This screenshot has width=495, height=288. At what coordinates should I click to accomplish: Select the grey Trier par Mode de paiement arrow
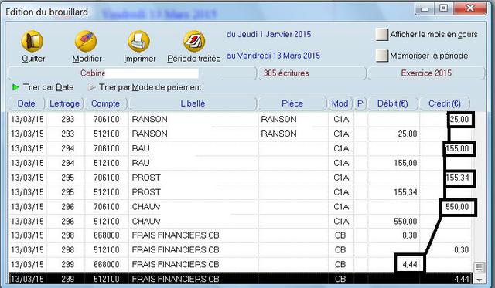pyautogui.click(x=91, y=87)
